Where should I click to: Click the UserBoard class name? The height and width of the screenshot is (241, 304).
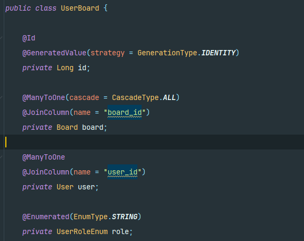80,8
